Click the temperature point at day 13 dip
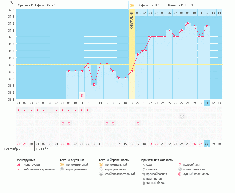235x193 pixels. click(94, 85)
